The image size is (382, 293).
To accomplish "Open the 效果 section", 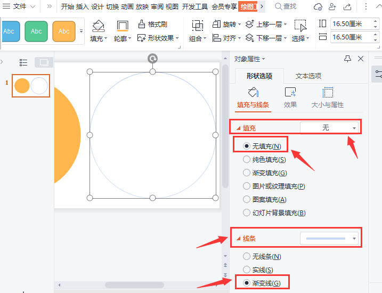I will pyautogui.click(x=290, y=98).
